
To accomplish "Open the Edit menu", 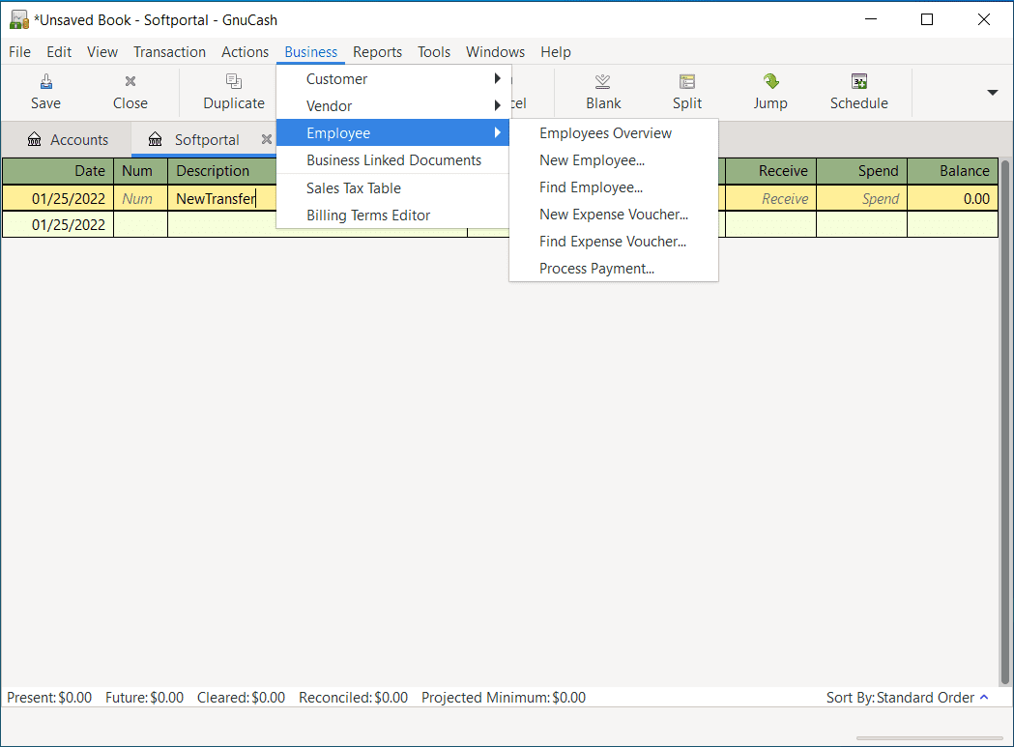I will (x=59, y=52).
